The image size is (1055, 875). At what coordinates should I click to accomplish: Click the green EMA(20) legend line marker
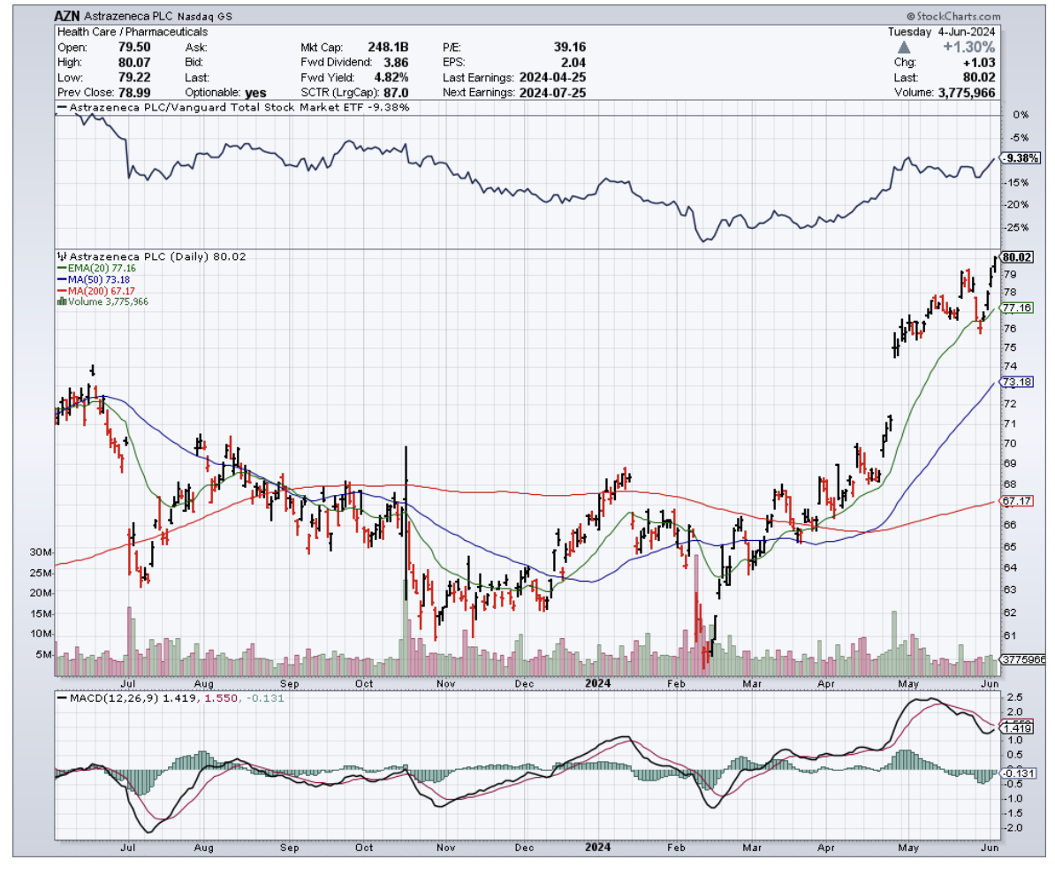tap(58, 268)
